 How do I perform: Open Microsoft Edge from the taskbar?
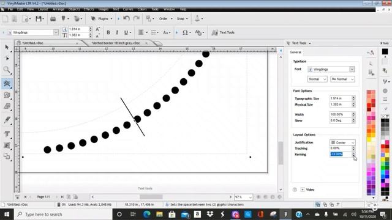(147, 215)
